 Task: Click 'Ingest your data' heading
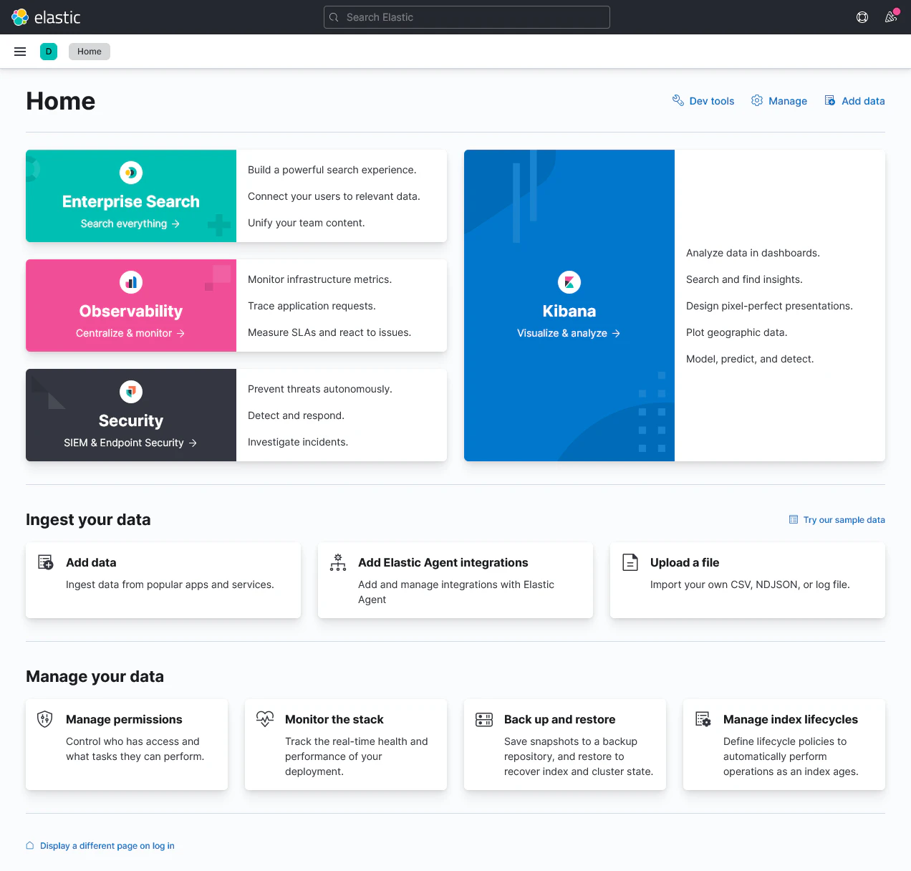click(x=88, y=519)
